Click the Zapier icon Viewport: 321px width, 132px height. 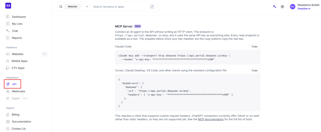(8, 98)
